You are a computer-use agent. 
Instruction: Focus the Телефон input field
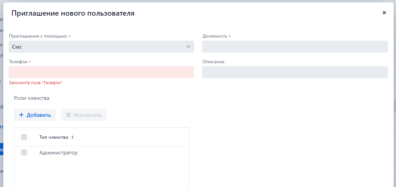pos(101,72)
